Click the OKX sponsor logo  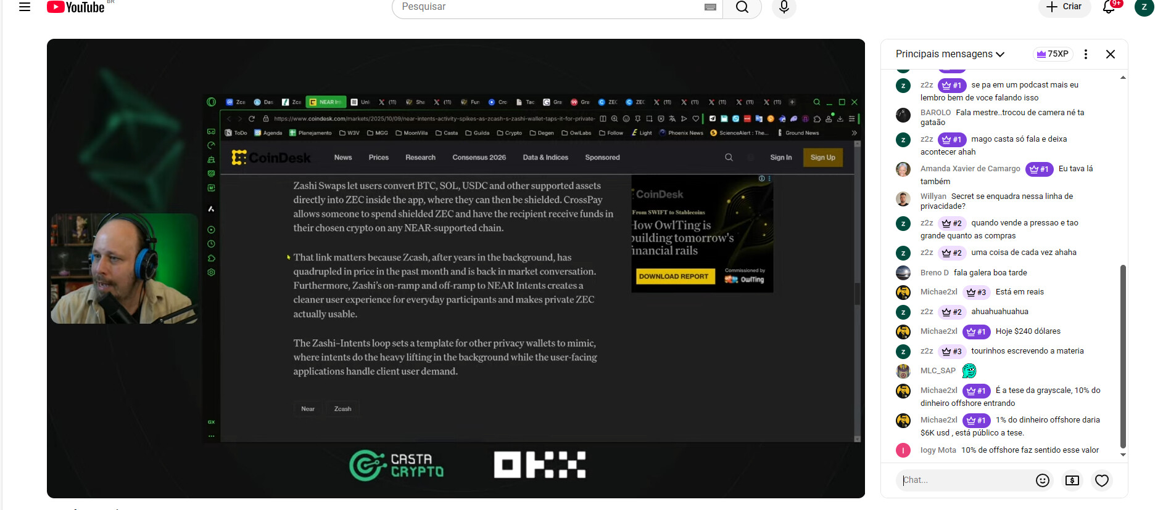coord(540,465)
